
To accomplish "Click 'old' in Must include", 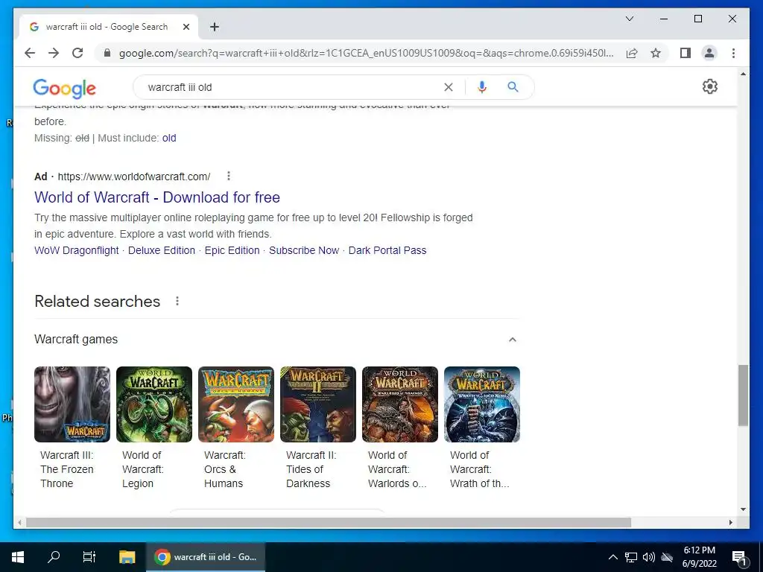I will point(169,138).
